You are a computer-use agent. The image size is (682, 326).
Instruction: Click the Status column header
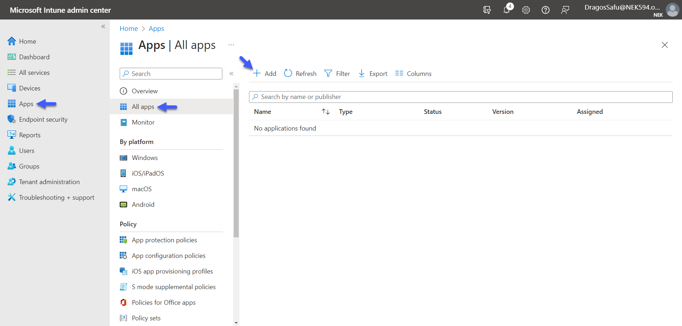[x=433, y=112]
